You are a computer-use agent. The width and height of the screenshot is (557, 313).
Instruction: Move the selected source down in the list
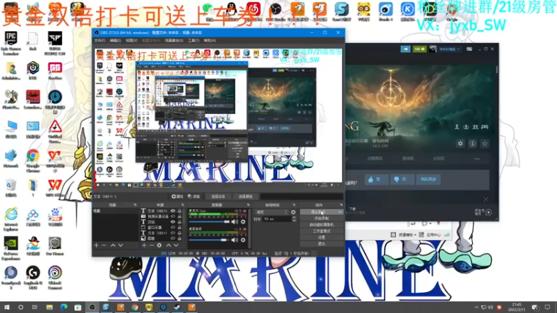click(x=176, y=246)
